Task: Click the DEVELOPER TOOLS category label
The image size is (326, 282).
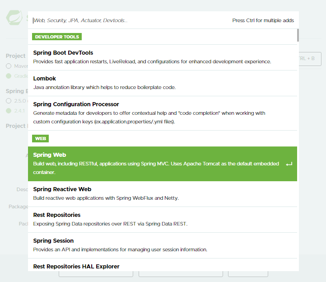Action: [x=57, y=37]
